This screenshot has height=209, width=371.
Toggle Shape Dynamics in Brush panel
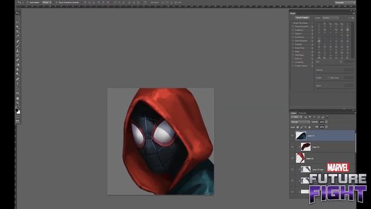[293, 27]
